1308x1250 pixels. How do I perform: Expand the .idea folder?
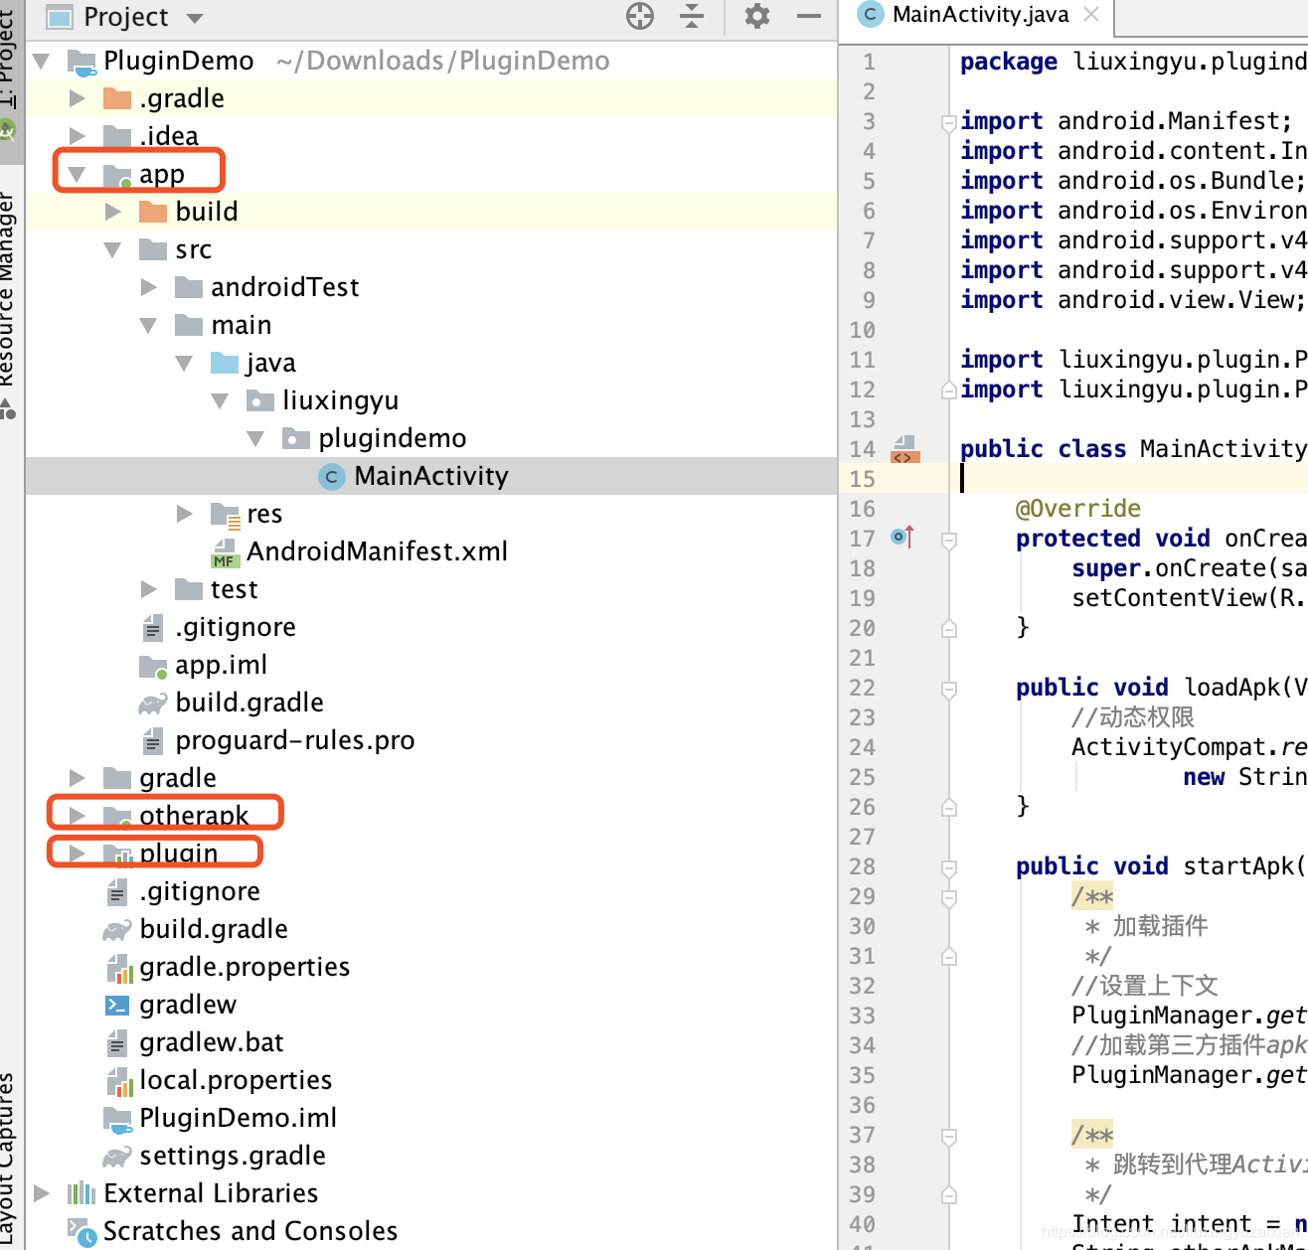click(x=78, y=136)
